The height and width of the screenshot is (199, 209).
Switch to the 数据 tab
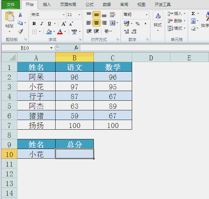point(107,5)
